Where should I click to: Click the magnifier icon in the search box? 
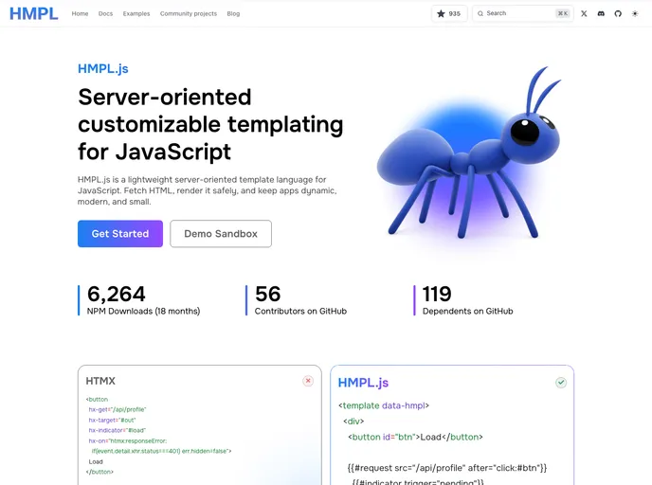(x=480, y=13)
